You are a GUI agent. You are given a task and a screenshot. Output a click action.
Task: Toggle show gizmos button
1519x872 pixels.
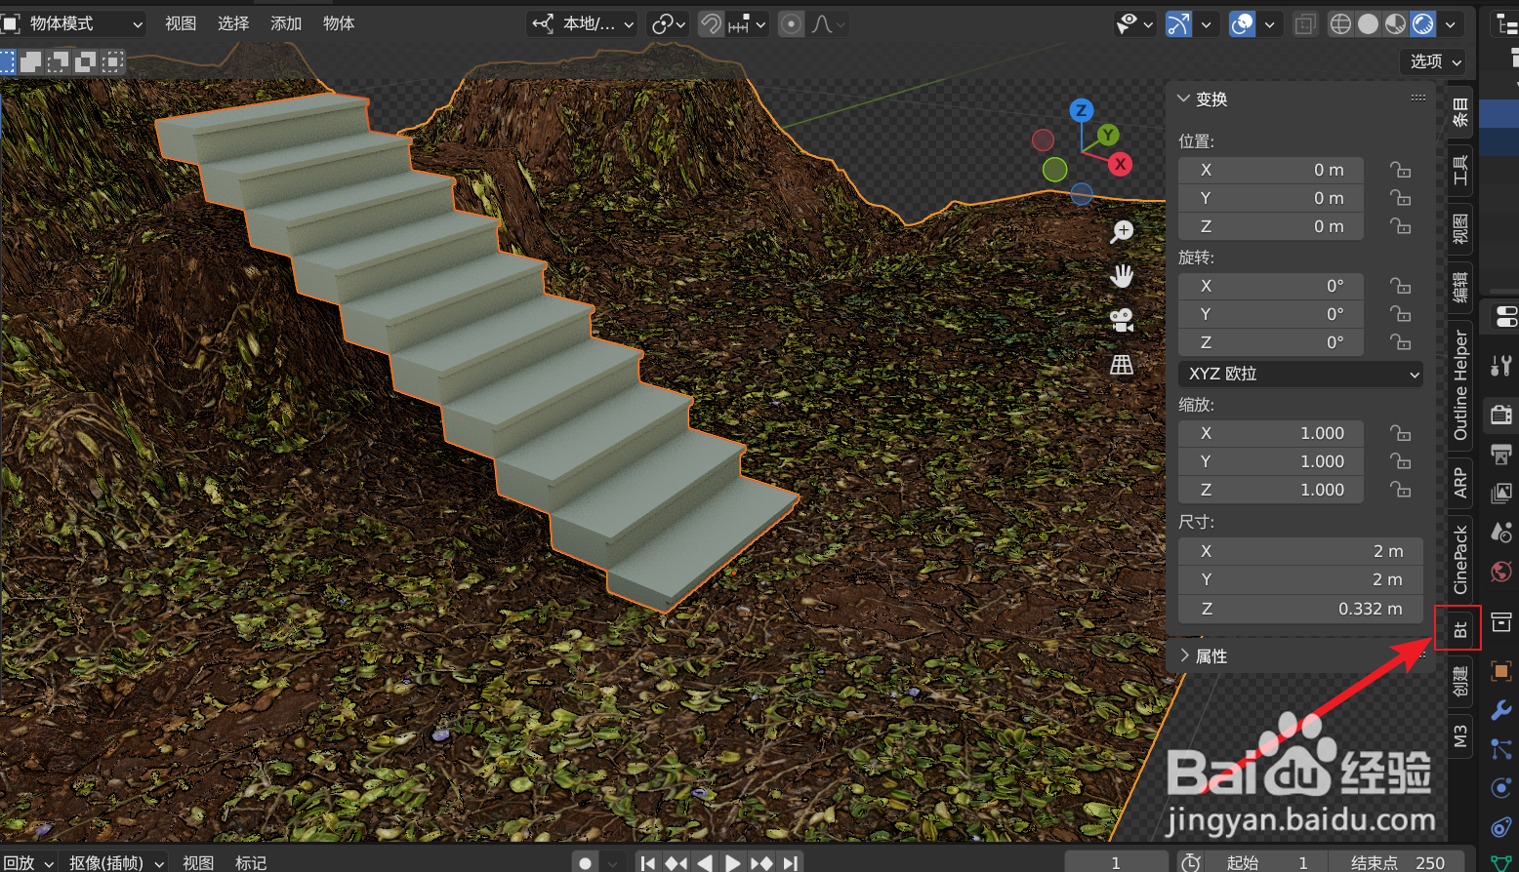1178,23
